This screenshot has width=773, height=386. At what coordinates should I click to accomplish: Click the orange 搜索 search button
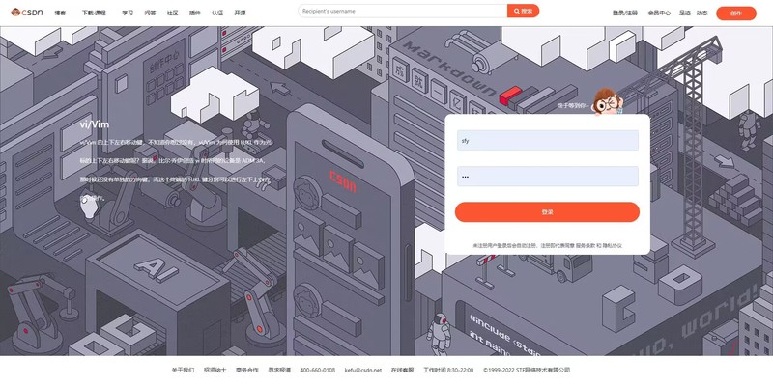523,11
